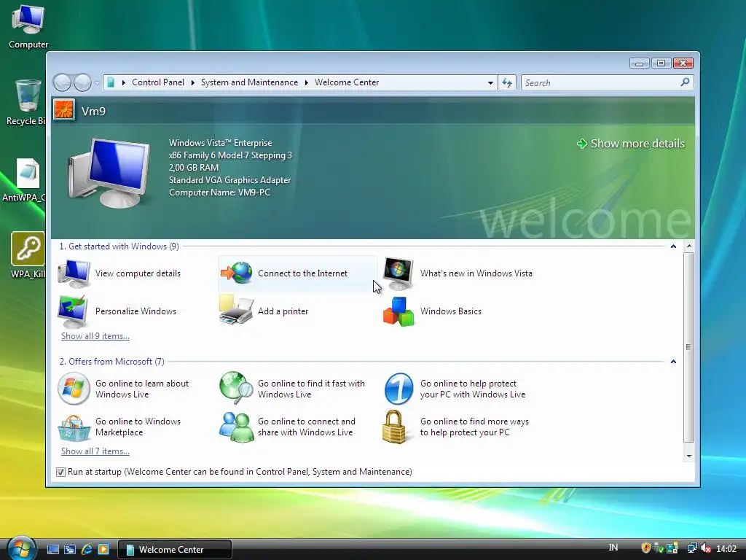The image size is (746, 560).
Task: Click the Vm9 user account picture
Action: pyautogui.click(x=64, y=110)
